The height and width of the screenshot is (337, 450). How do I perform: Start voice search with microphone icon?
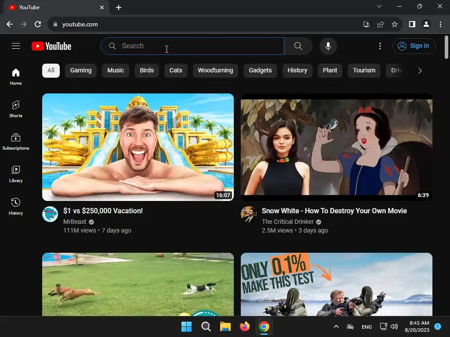[328, 46]
